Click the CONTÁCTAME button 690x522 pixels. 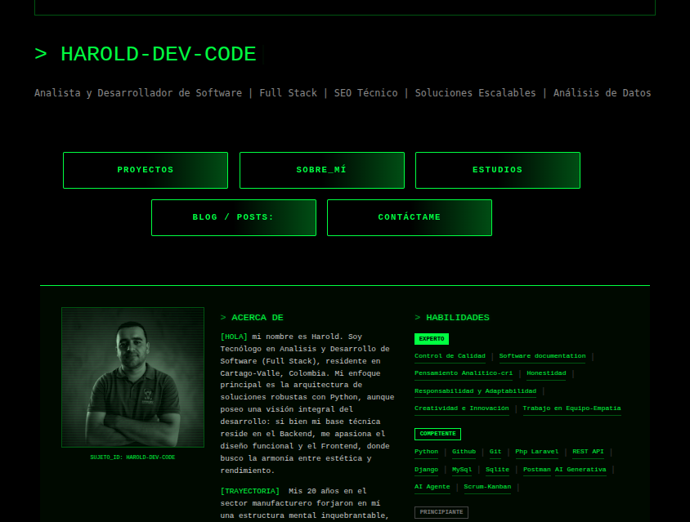tap(409, 217)
